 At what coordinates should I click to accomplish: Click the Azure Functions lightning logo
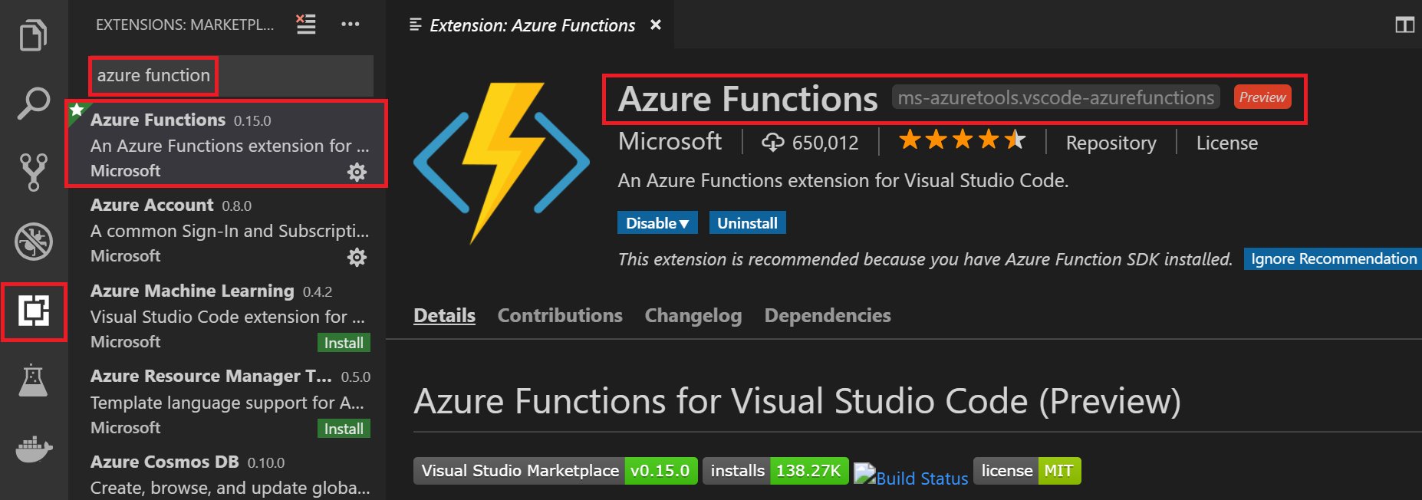(502, 163)
